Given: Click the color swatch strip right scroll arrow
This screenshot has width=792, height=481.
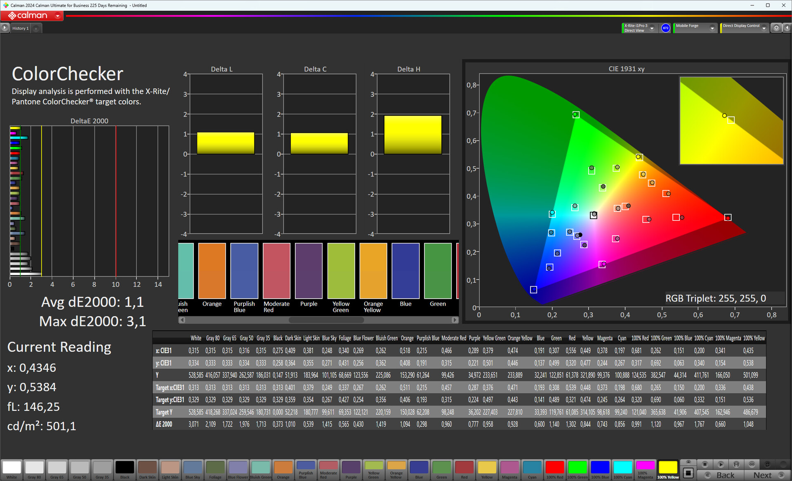Looking at the screenshot, I should point(455,320).
